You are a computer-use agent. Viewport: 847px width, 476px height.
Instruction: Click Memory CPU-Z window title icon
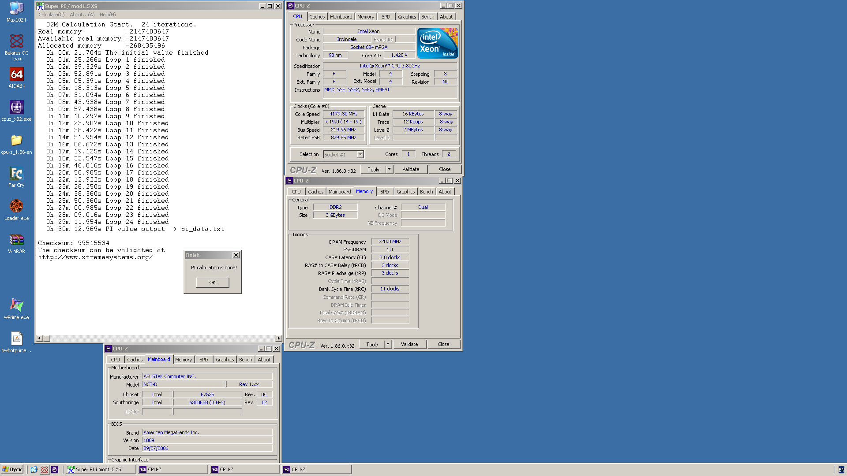[x=289, y=181]
